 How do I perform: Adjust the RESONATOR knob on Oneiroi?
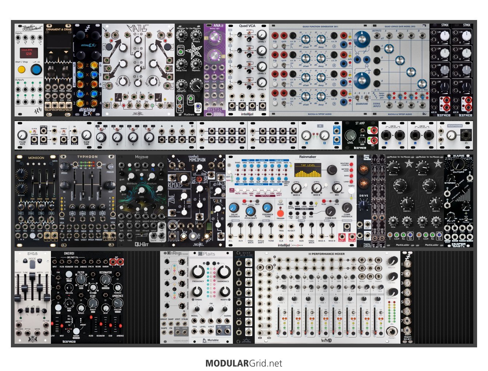tap(106, 279)
